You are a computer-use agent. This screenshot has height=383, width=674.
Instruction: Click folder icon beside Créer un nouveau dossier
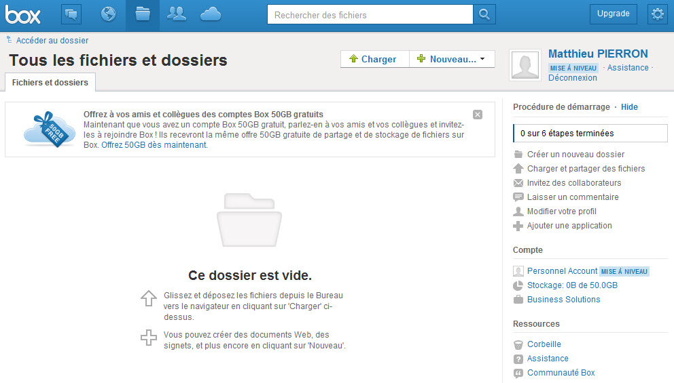[x=518, y=154]
